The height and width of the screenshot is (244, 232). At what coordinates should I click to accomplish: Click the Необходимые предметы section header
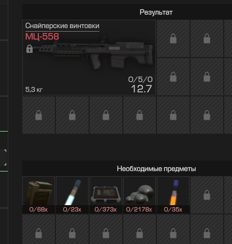pyautogui.click(x=156, y=169)
